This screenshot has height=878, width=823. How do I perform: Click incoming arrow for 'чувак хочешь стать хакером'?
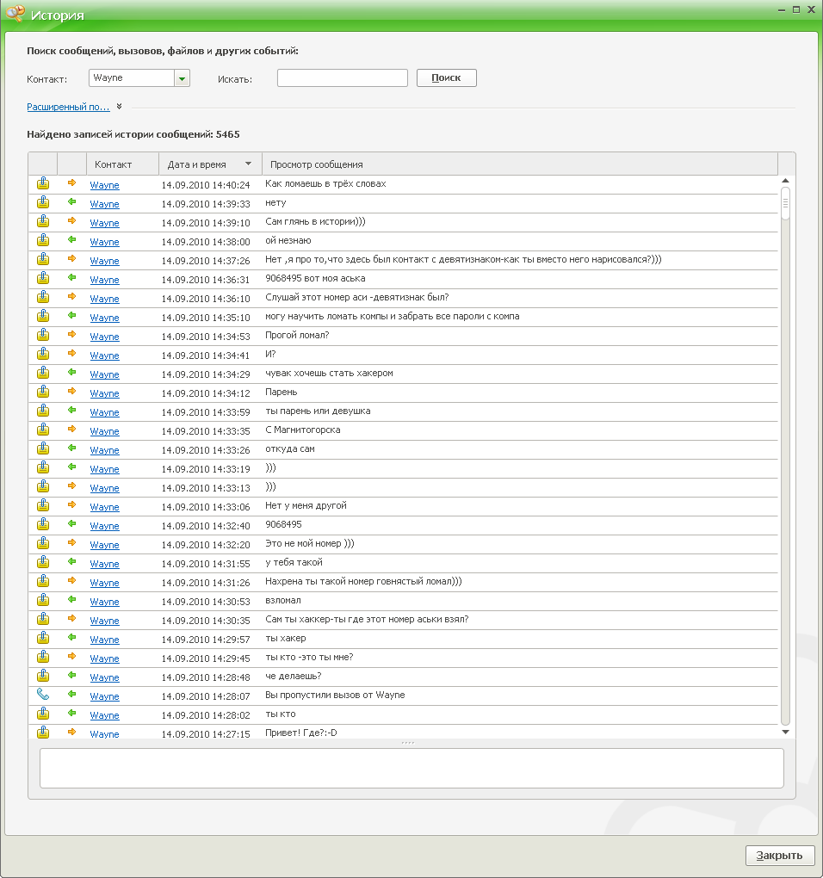tap(71, 373)
